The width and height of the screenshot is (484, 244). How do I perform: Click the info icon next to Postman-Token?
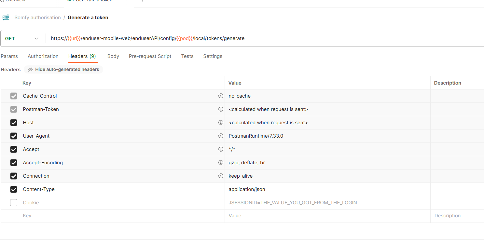click(x=221, y=109)
